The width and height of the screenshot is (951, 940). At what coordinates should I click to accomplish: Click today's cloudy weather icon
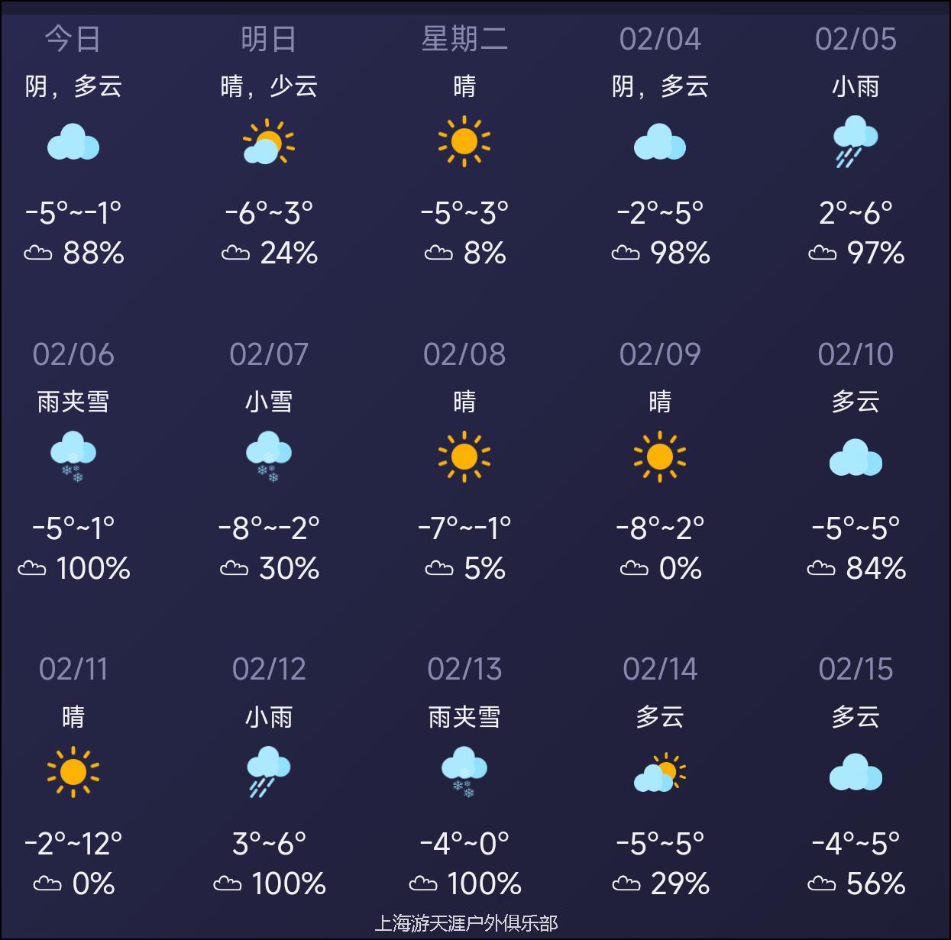point(73,142)
